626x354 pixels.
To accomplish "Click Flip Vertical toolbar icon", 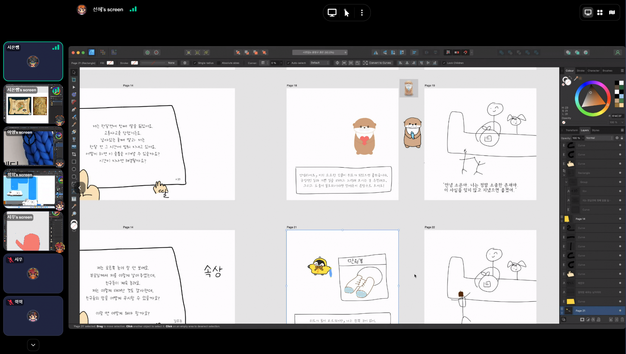I will (384, 52).
